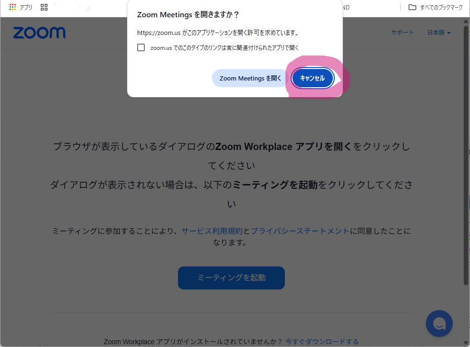Screen dimensions: 470x347
Task: Click the Zoom logo
Action: 39,33
